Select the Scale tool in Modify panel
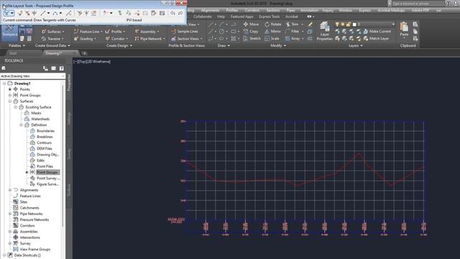460x259 pixels. pos(272,38)
